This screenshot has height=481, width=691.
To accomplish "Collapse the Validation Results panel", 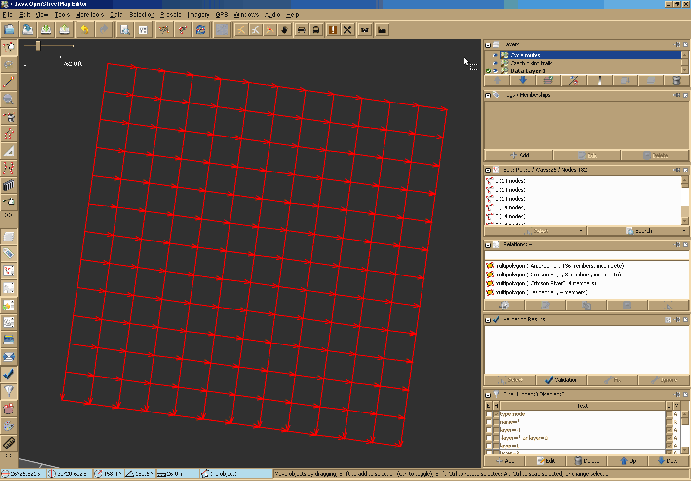I will click(488, 320).
